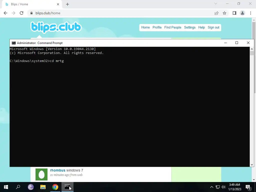The height and width of the screenshot is (192, 256).
Task: View site lock information icon
Action: [x=31, y=13]
